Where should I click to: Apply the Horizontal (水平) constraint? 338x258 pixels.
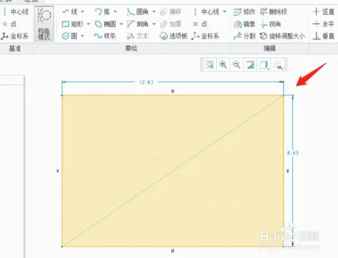point(324,24)
